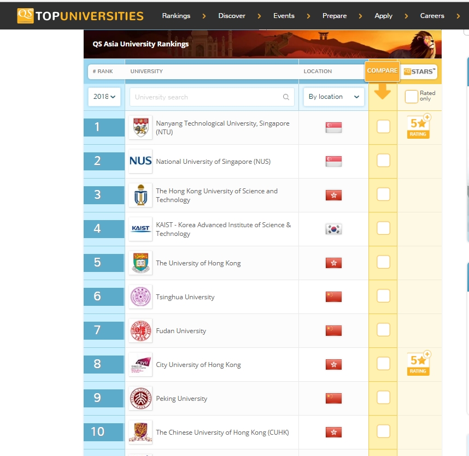Image resolution: width=469 pixels, height=456 pixels.
Task: Click the KAIST logo
Action: pyautogui.click(x=140, y=229)
